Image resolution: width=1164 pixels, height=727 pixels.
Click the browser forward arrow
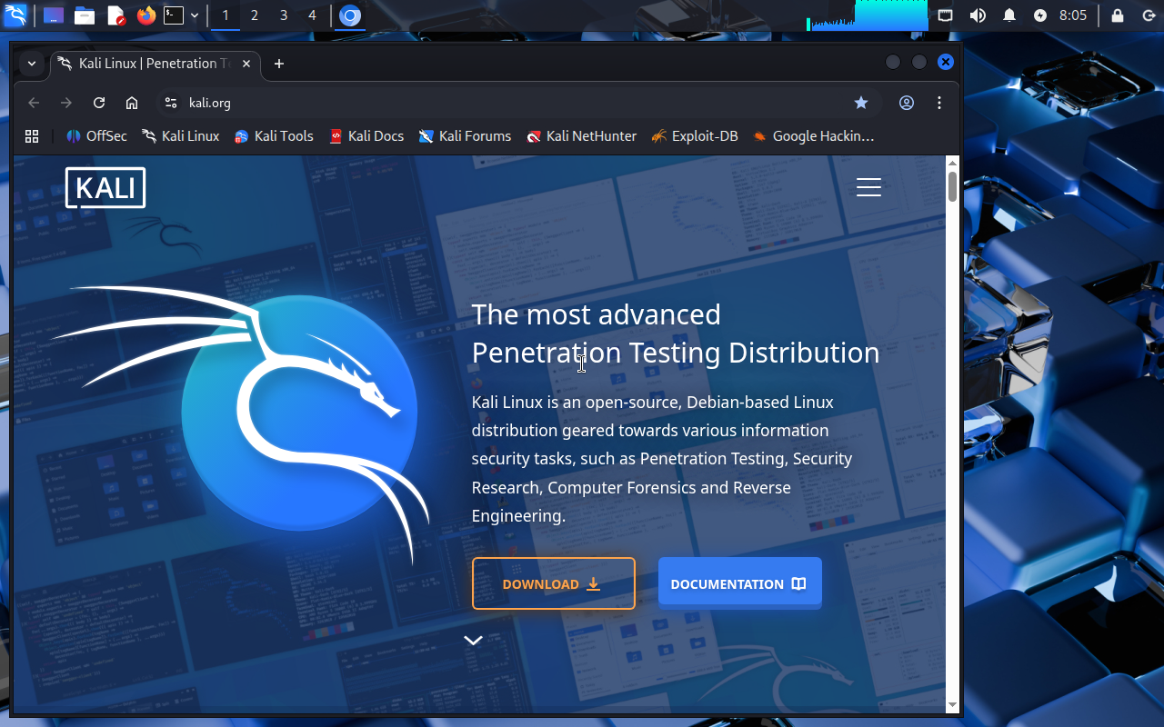click(66, 103)
